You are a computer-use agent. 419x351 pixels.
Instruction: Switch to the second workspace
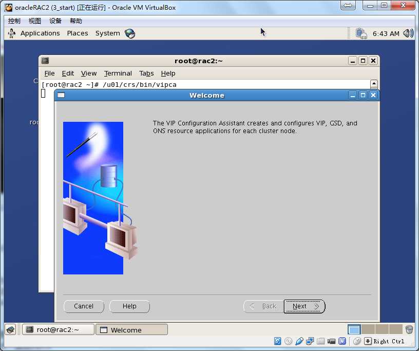pyautogui.click(x=368, y=329)
